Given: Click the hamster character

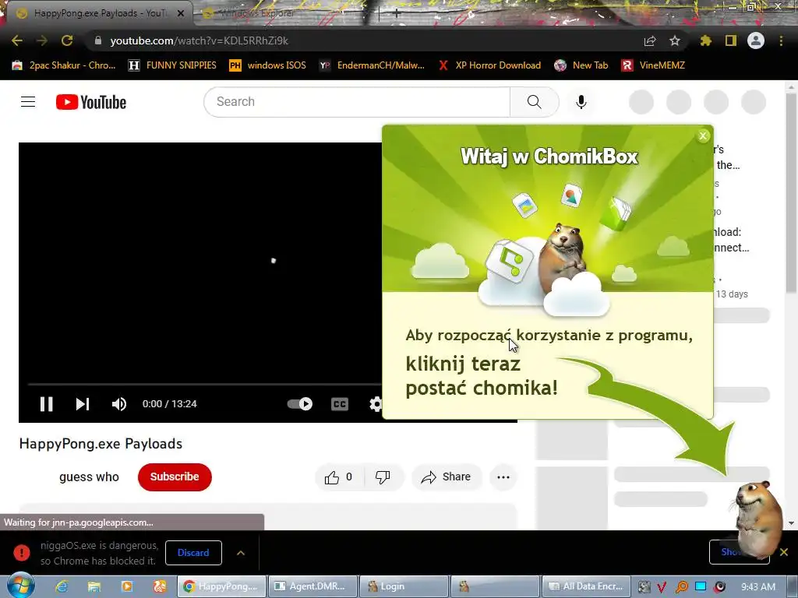Looking at the screenshot, I should [x=757, y=519].
